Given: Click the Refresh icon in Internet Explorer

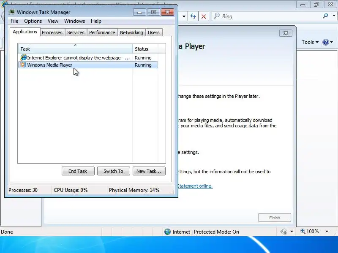Looking at the screenshot, I should click(193, 16).
